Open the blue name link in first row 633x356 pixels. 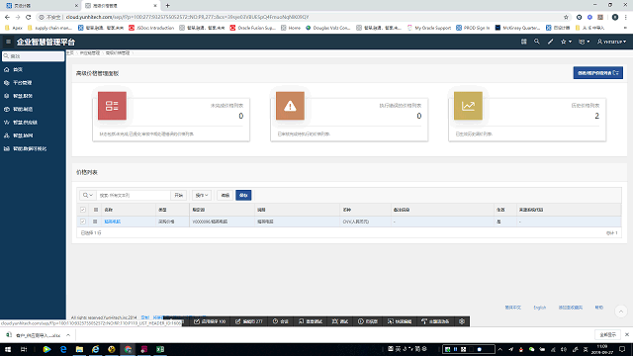tap(112, 222)
